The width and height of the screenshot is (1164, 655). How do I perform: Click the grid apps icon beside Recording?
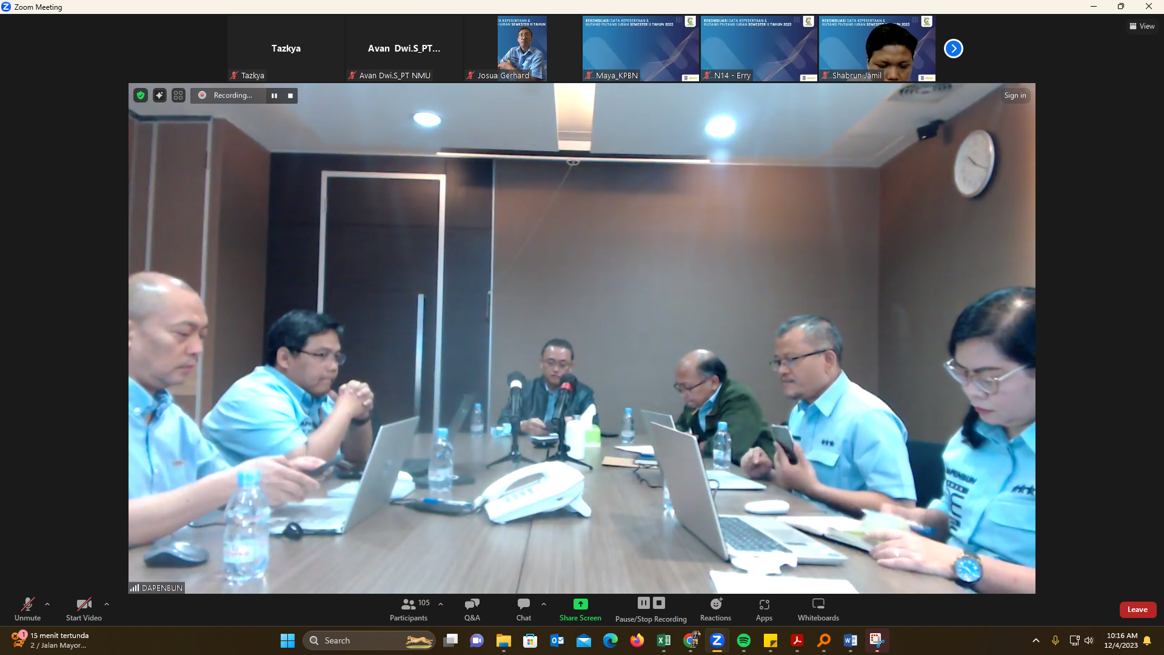178,95
